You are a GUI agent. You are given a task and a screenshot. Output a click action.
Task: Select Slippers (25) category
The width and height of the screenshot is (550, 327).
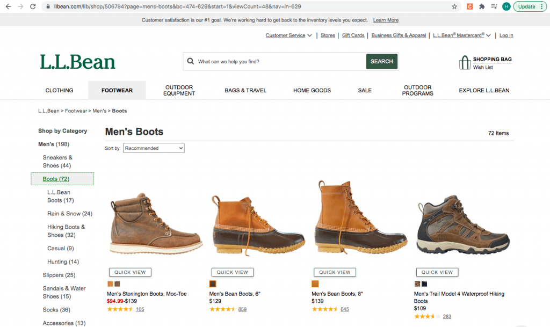(59, 275)
